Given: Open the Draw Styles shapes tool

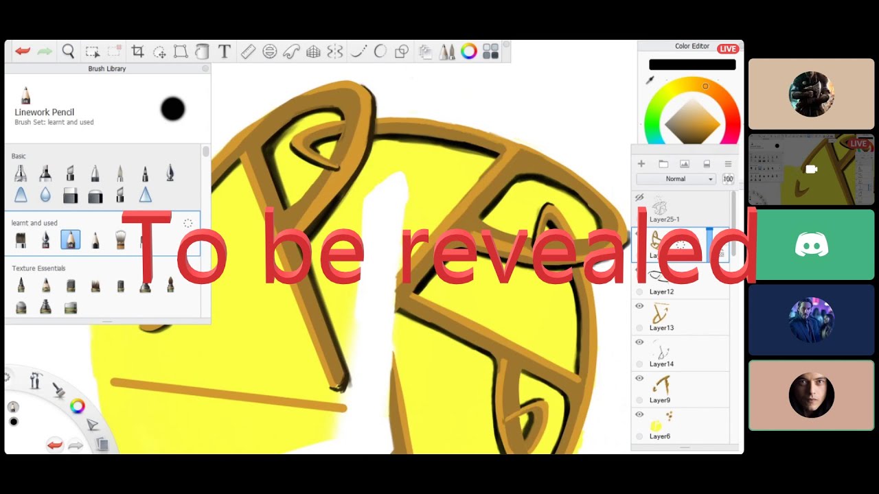Looking at the screenshot, I should point(402,51).
